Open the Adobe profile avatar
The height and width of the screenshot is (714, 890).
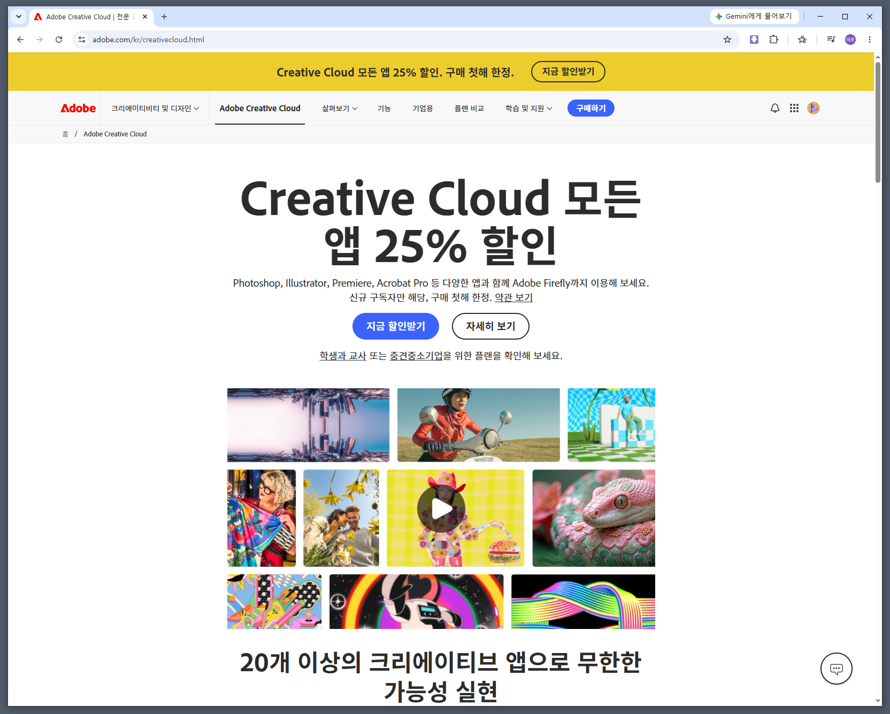(814, 108)
